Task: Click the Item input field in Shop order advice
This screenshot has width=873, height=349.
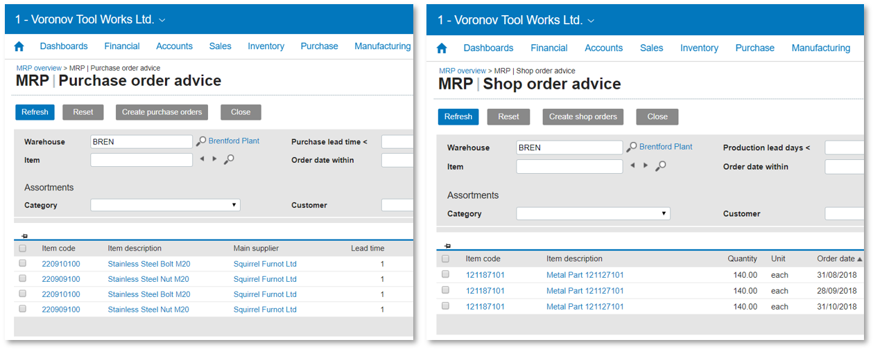Action: tap(569, 166)
